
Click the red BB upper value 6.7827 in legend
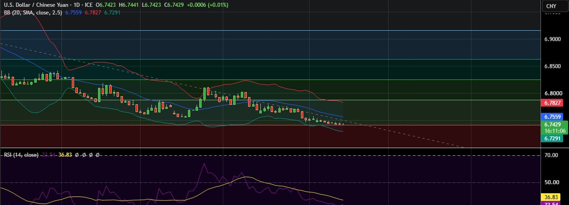(93, 13)
